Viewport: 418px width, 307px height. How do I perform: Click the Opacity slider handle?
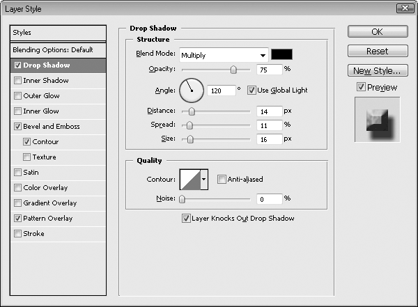[x=233, y=70]
